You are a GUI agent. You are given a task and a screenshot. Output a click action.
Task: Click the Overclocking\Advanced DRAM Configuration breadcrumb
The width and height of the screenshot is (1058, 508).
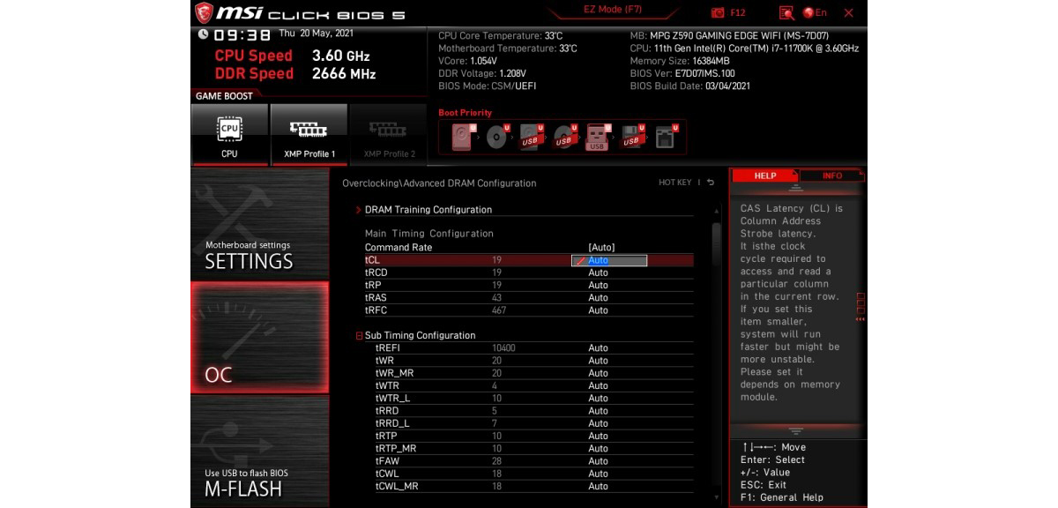pyautogui.click(x=439, y=183)
